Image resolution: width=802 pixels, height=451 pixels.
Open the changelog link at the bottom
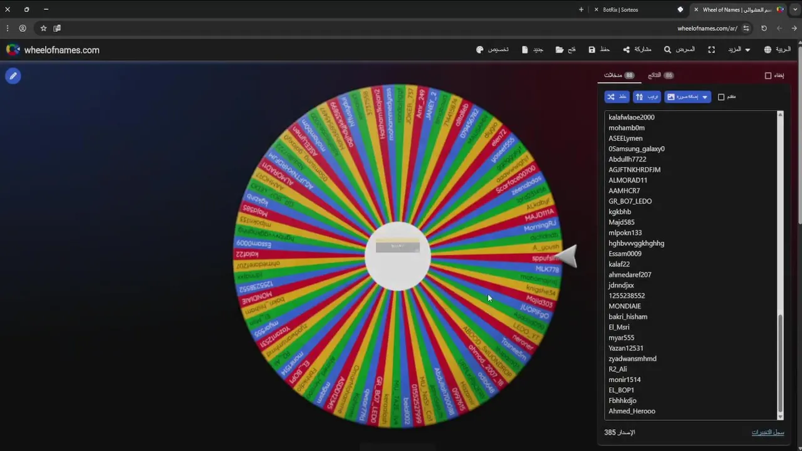tap(768, 432)
